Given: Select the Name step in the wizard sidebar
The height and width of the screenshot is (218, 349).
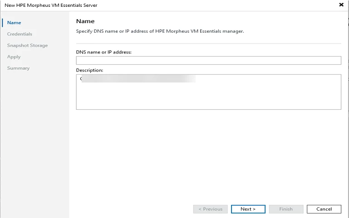Looking at the screenshot, I should [x=14, y=23].
